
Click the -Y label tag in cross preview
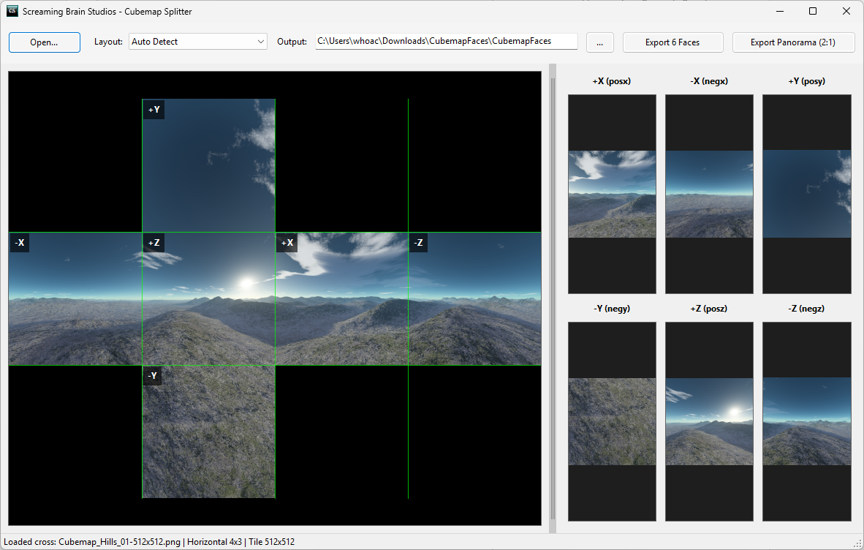coord(153,376)
